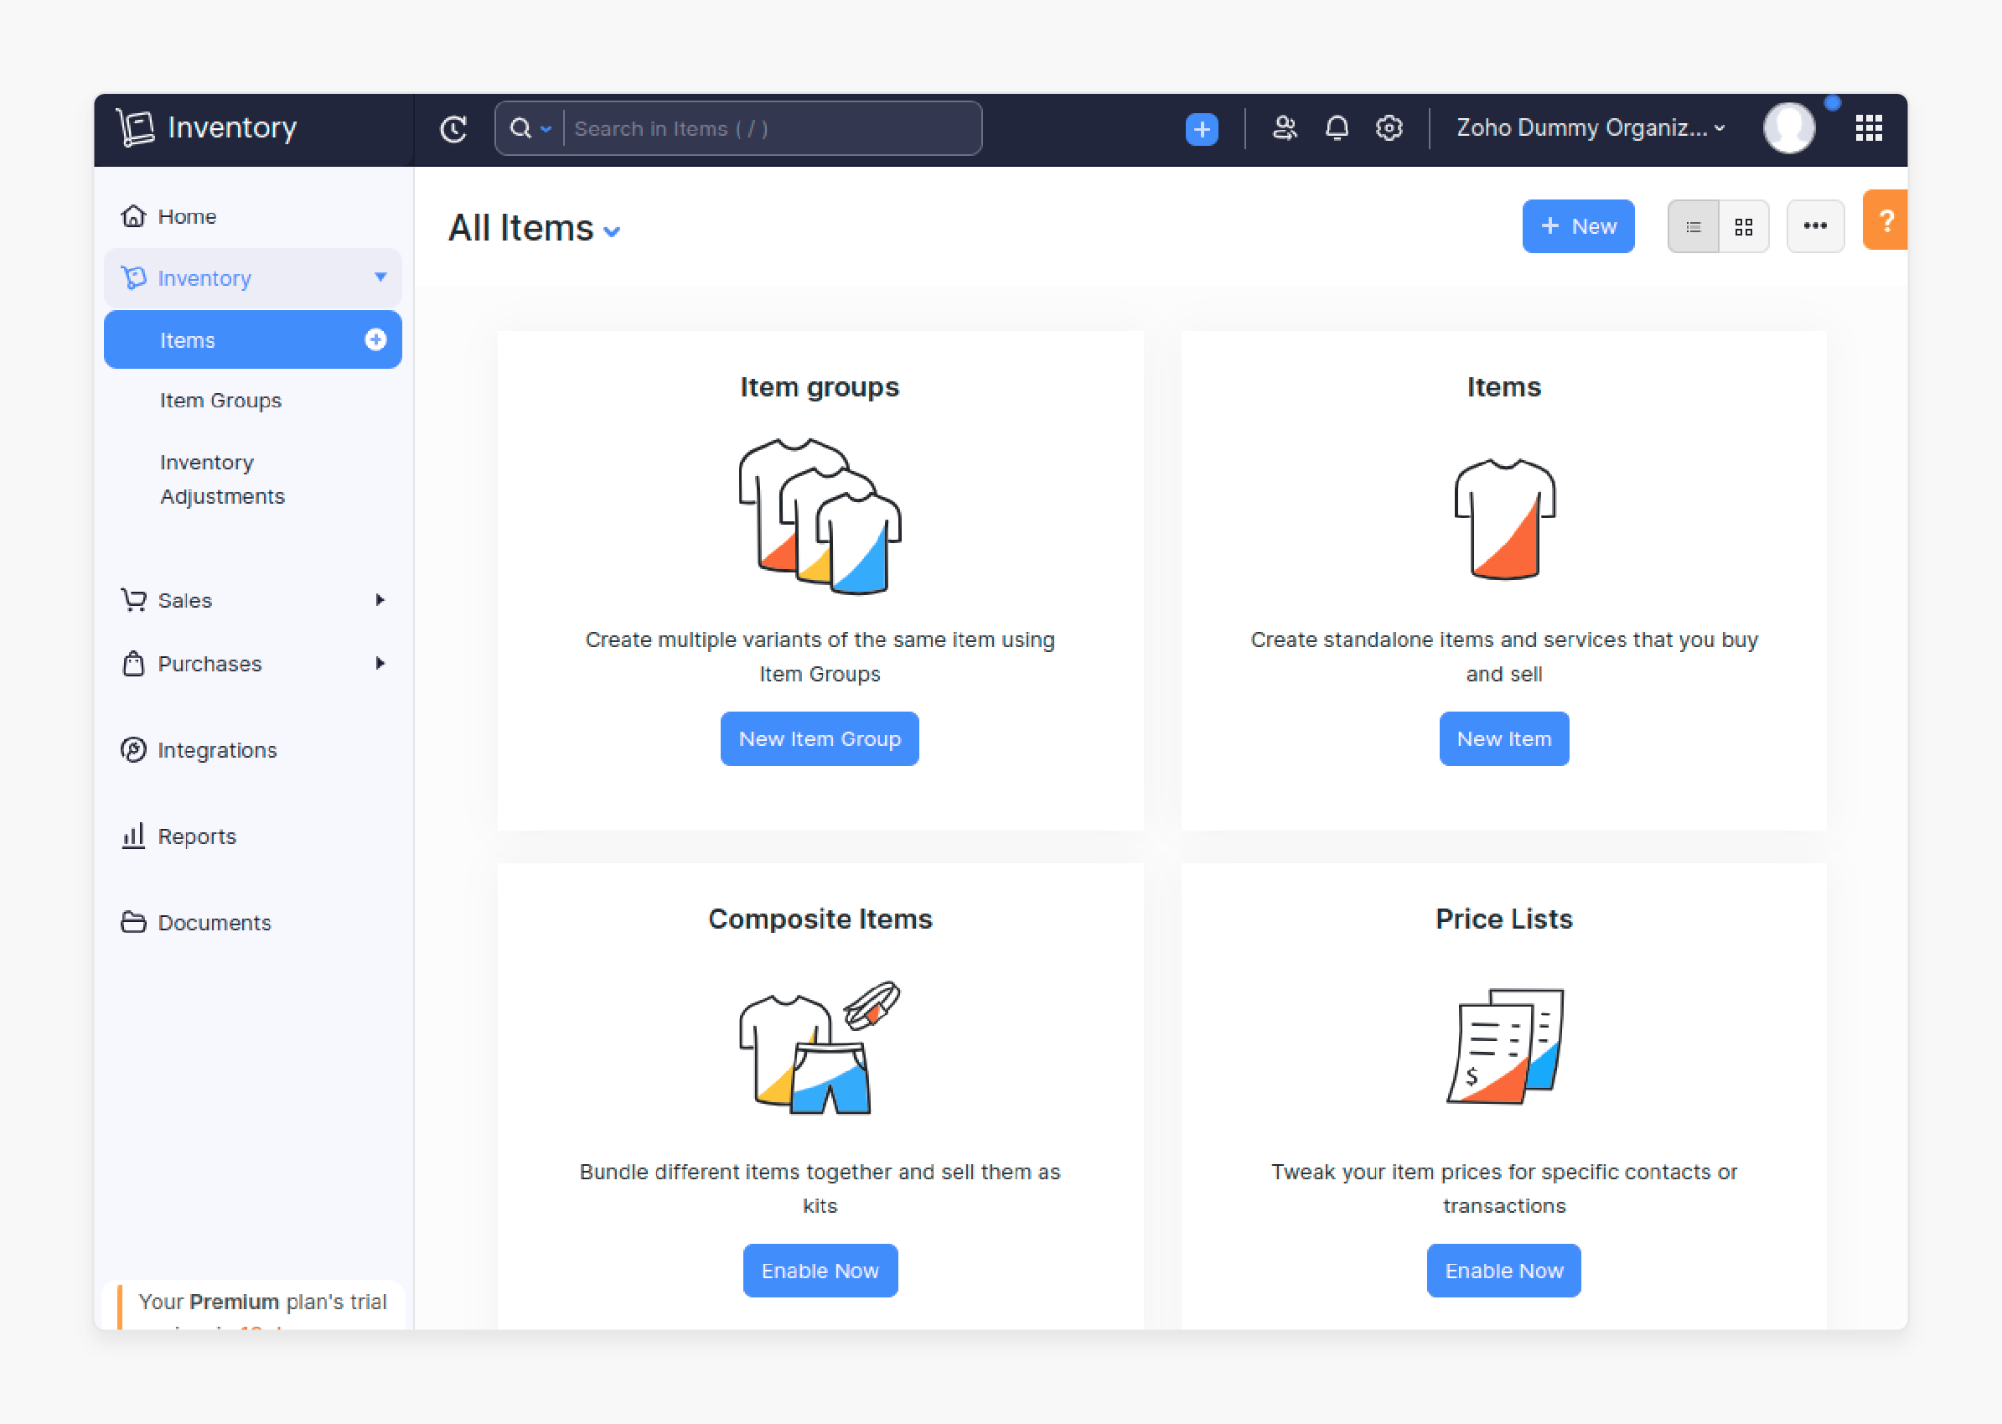Click the Documents folder icon
Screen dimensions: 2002x1424
click(x=133, y=923)
